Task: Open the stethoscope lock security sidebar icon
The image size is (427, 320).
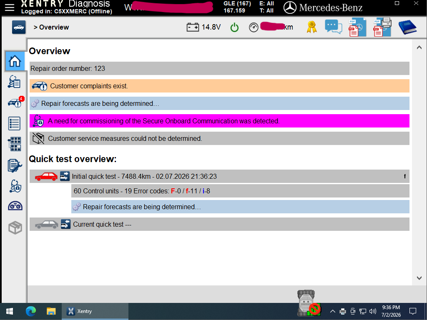Action: point(15,186)
